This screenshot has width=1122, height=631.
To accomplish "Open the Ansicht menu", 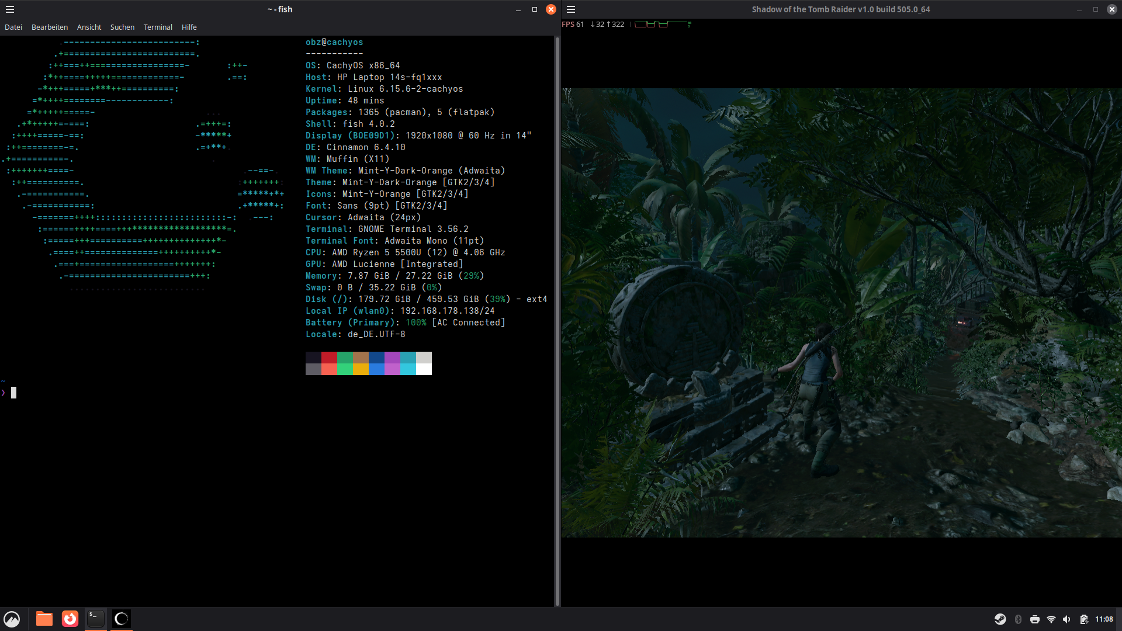I will click(x=89, y=27).
